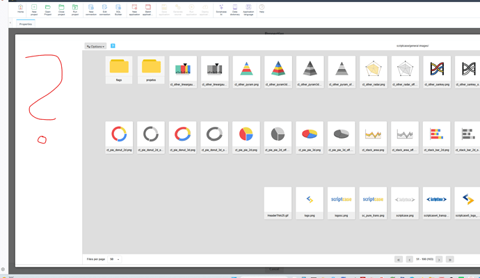The height and width of the screenshot is (278, 480).
Task: Expand the Options dropdown menu
Action: 95,46
